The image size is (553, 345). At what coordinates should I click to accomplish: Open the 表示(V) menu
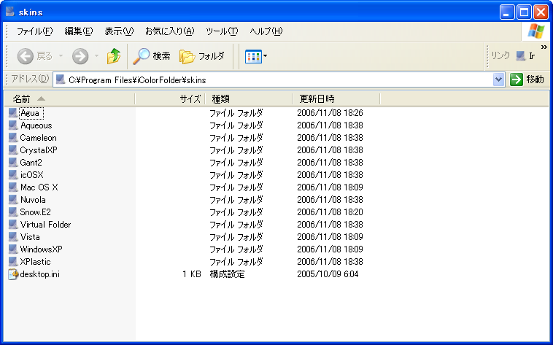coord(119,31)
